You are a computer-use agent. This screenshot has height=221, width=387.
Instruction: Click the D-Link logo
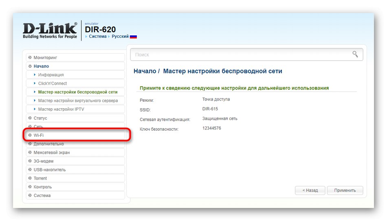tap(50, 31)
